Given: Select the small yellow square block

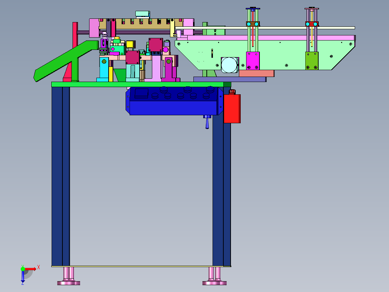Looking at the screenshot, I should pyautogui.click(x=130, y=44).
